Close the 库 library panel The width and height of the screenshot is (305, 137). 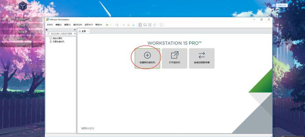click(x=75, y=30)
